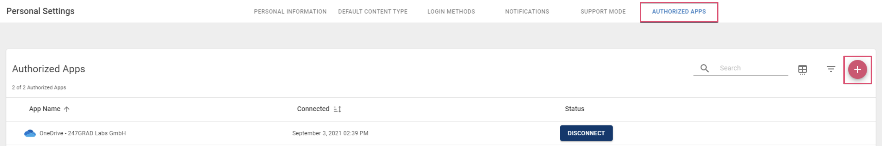This screenshot has height=146, width=882.
Task: Click the red plus add app button
Action: point(857,70)
